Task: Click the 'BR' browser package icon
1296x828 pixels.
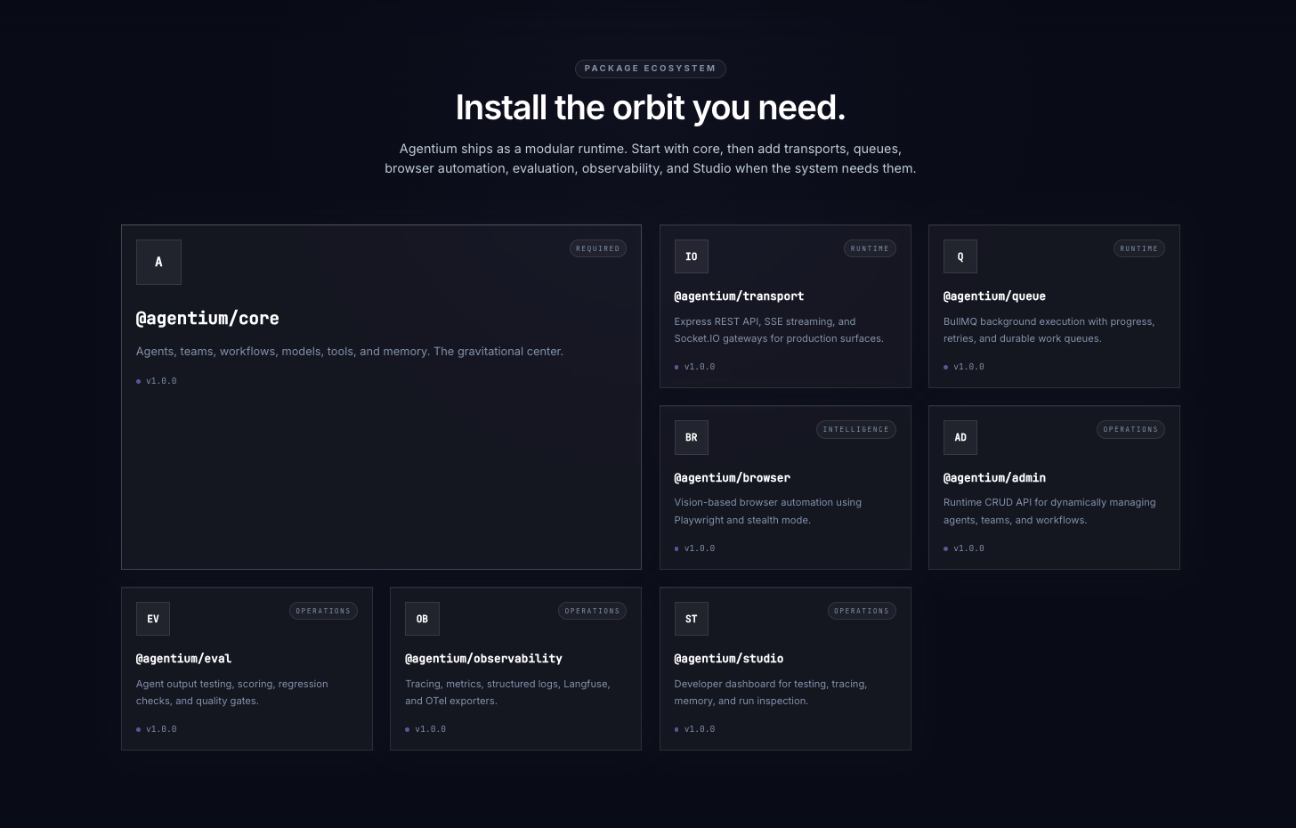Action: tap(692, 437)
